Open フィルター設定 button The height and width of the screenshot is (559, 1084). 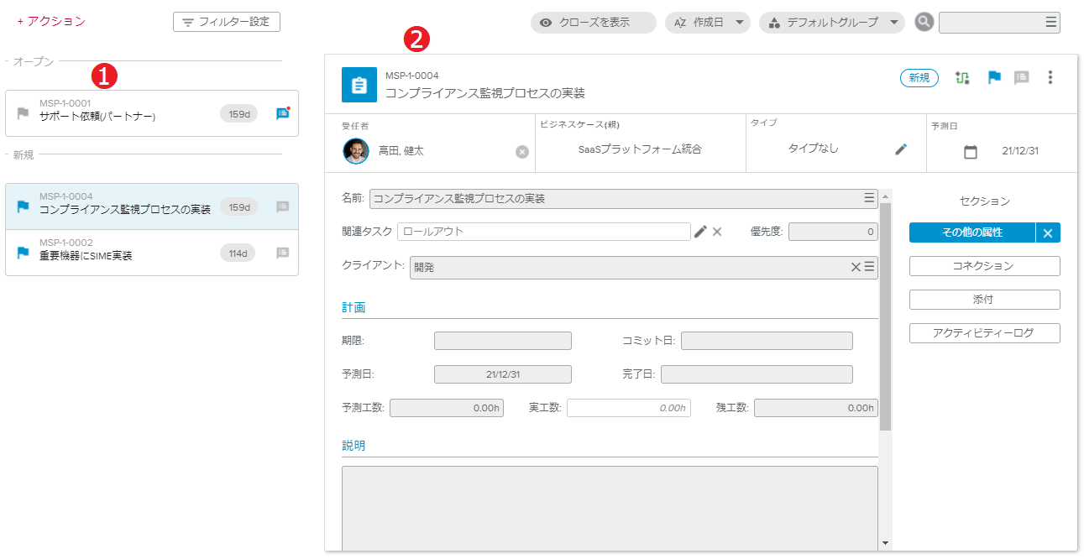point(227,22)
